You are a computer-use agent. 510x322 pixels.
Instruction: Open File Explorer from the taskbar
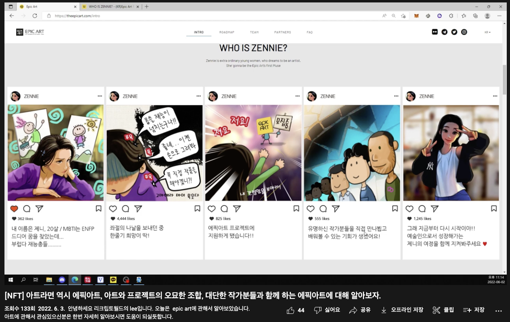(x=49, y=280)
